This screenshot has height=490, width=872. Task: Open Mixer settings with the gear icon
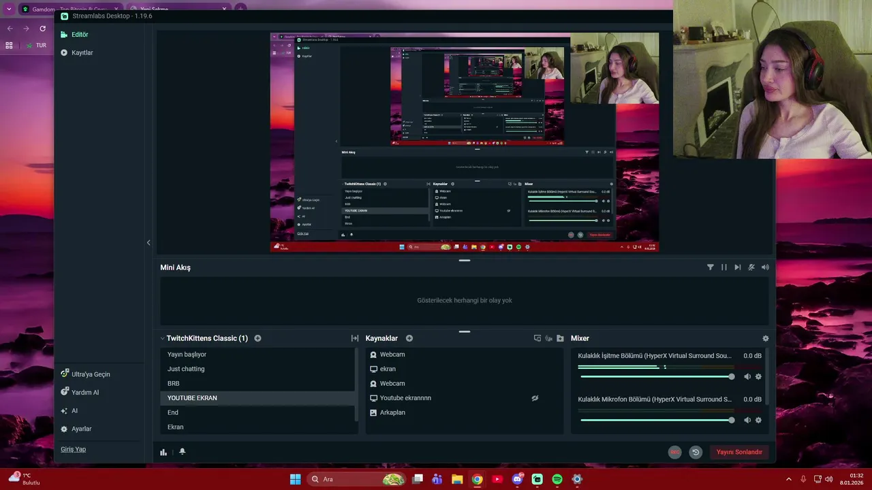click(766, 338)
